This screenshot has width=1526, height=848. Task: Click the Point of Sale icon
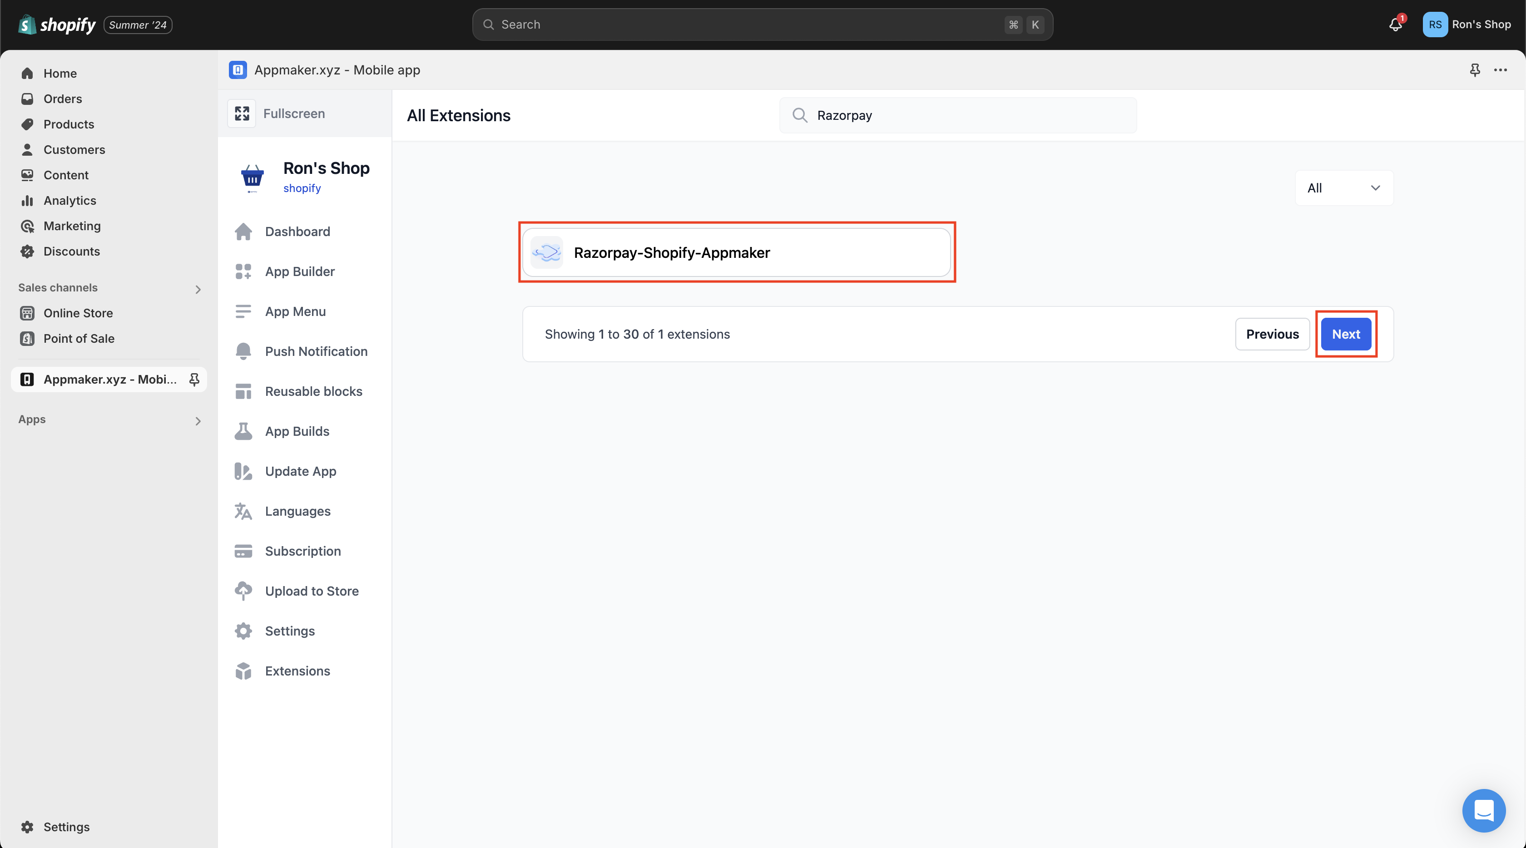(x=27, y=339)
